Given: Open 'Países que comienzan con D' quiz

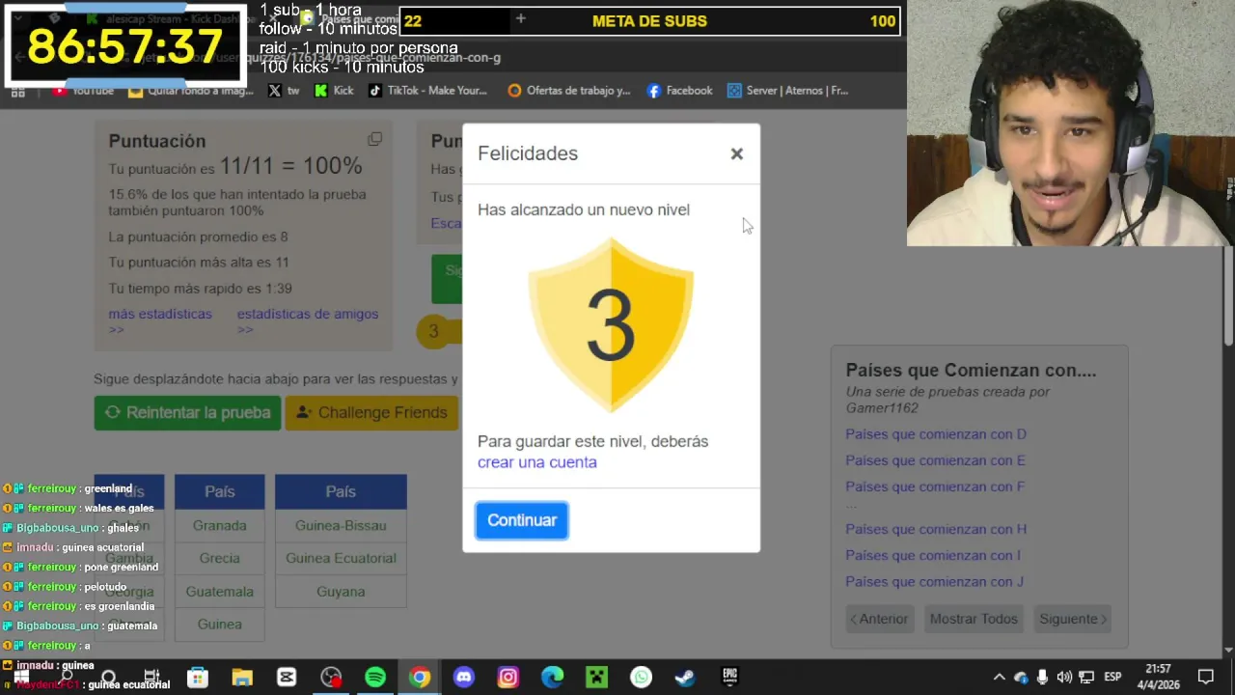Looking at the screenshot, I should coord(936,434).
